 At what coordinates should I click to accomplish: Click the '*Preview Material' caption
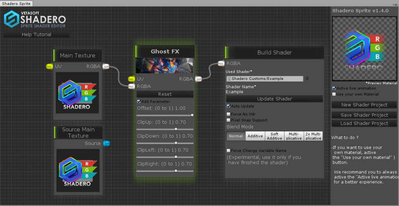coord(381,83)
